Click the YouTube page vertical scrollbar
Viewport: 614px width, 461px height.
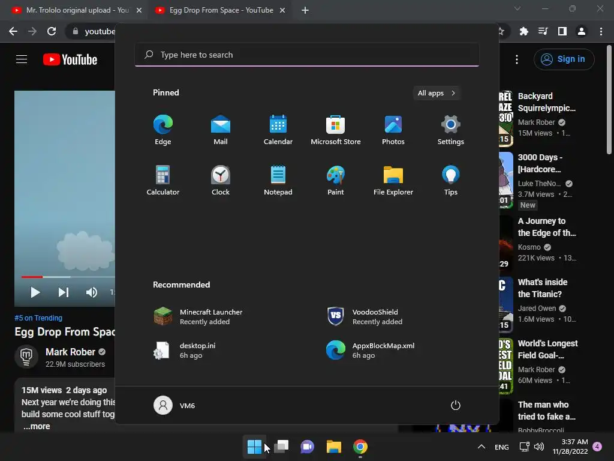pyautogui.click(x=609, y=100)
